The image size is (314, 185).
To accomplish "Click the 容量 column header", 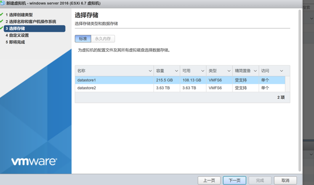I will [167, 71].
